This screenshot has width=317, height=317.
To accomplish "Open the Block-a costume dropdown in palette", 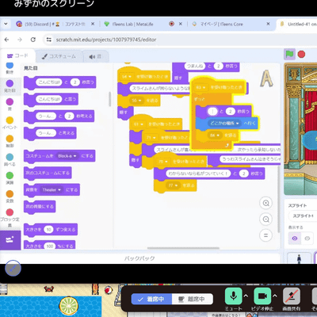I will (x=67, y=156).
